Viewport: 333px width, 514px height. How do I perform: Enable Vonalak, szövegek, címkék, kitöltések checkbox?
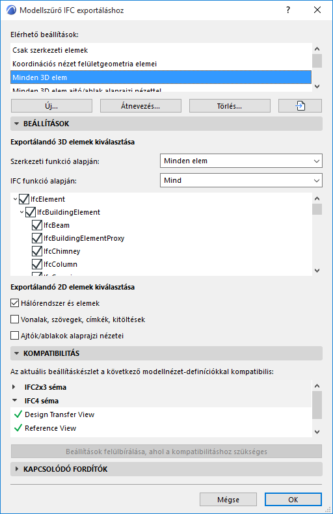14,319
